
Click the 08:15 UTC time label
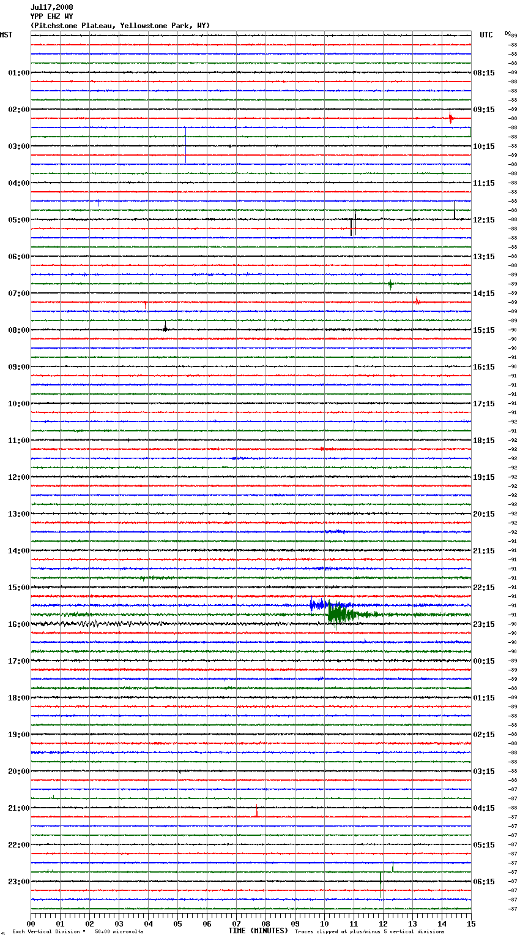(484, 73)
